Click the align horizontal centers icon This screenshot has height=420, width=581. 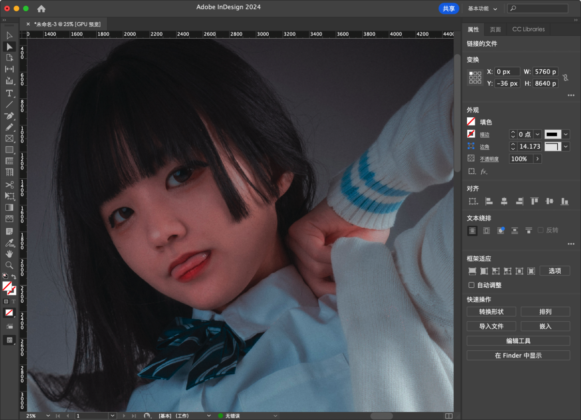click(x=504, y=201)
